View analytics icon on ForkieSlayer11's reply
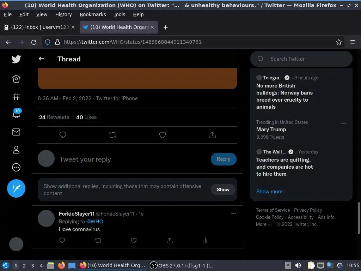The image size is (361, 271). coord(206,241)
